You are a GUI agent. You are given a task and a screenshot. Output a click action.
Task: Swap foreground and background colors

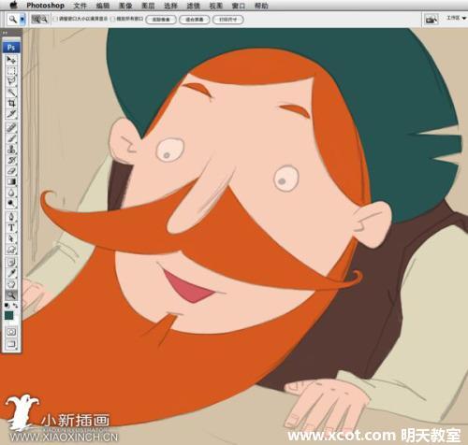click(15, 306)
